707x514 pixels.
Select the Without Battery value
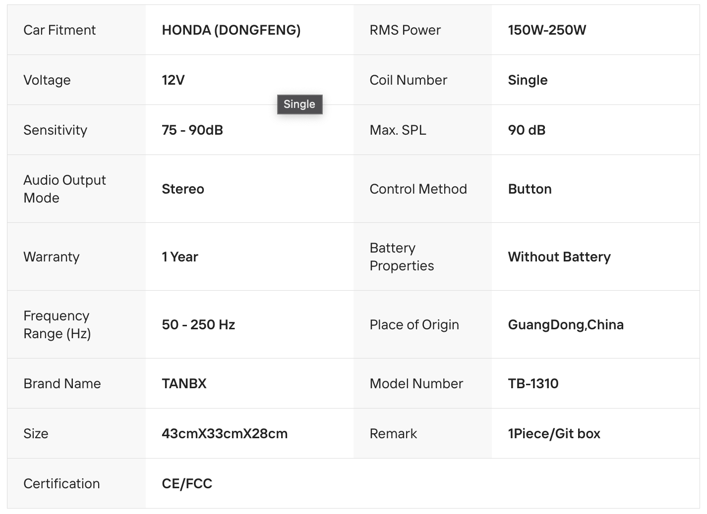pyautogui.click(x=559, y=257)
